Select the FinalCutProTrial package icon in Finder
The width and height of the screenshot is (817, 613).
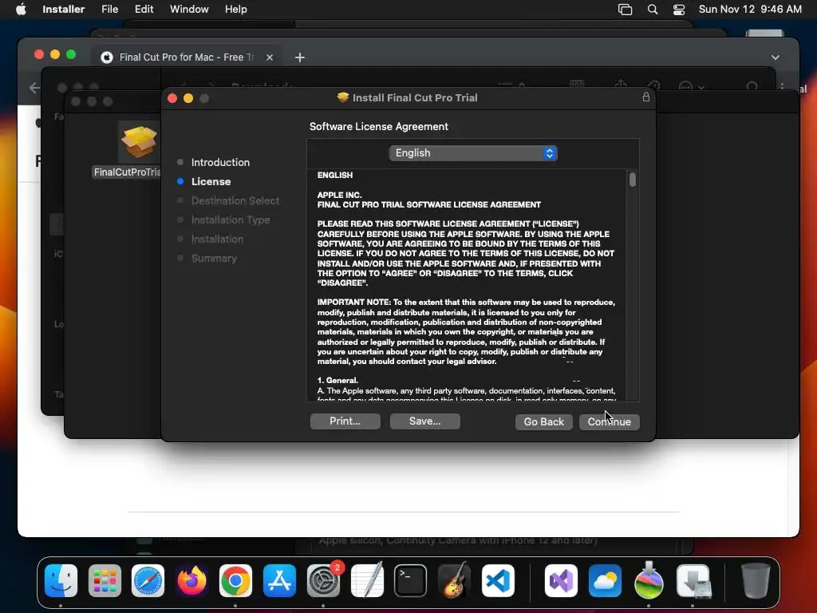(x=138, y=141)
